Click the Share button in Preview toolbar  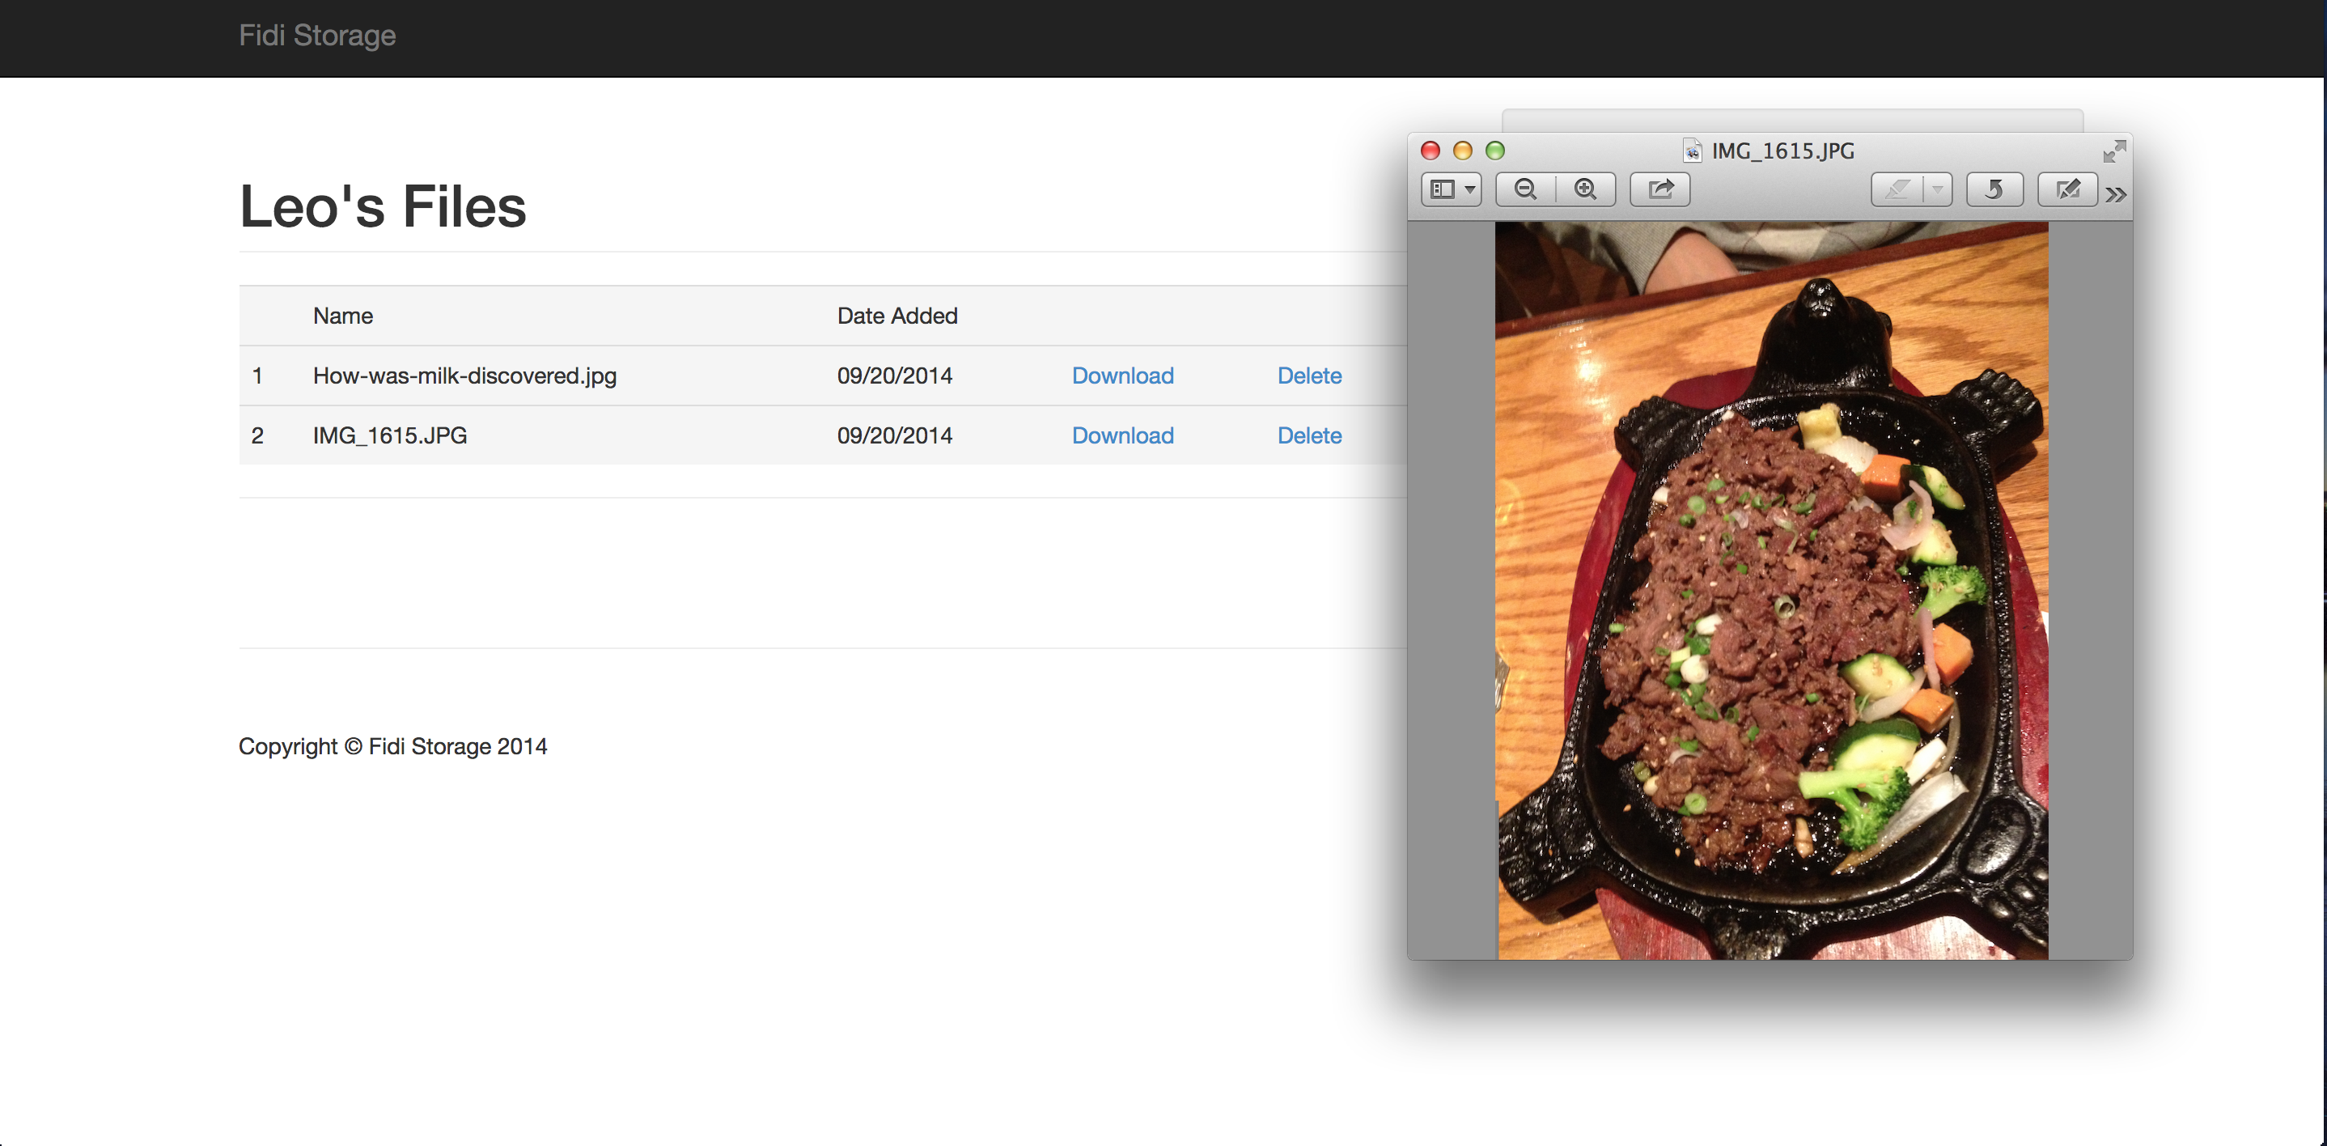click(x=1660, y=190)
